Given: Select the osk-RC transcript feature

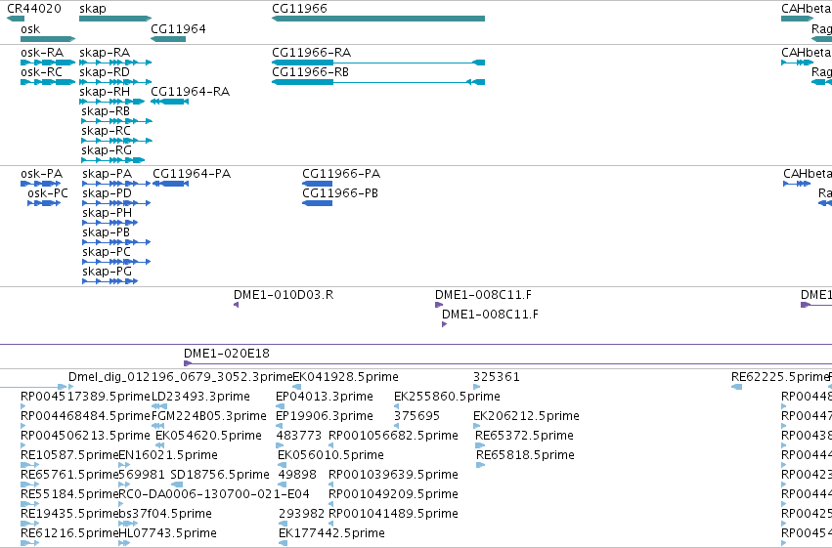Looking at the screenshot, I should point(48,82).
